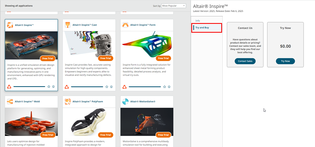315x147 pixels.
Task: Click the Altair Inspire Form card title
Action: click(143, 25)
